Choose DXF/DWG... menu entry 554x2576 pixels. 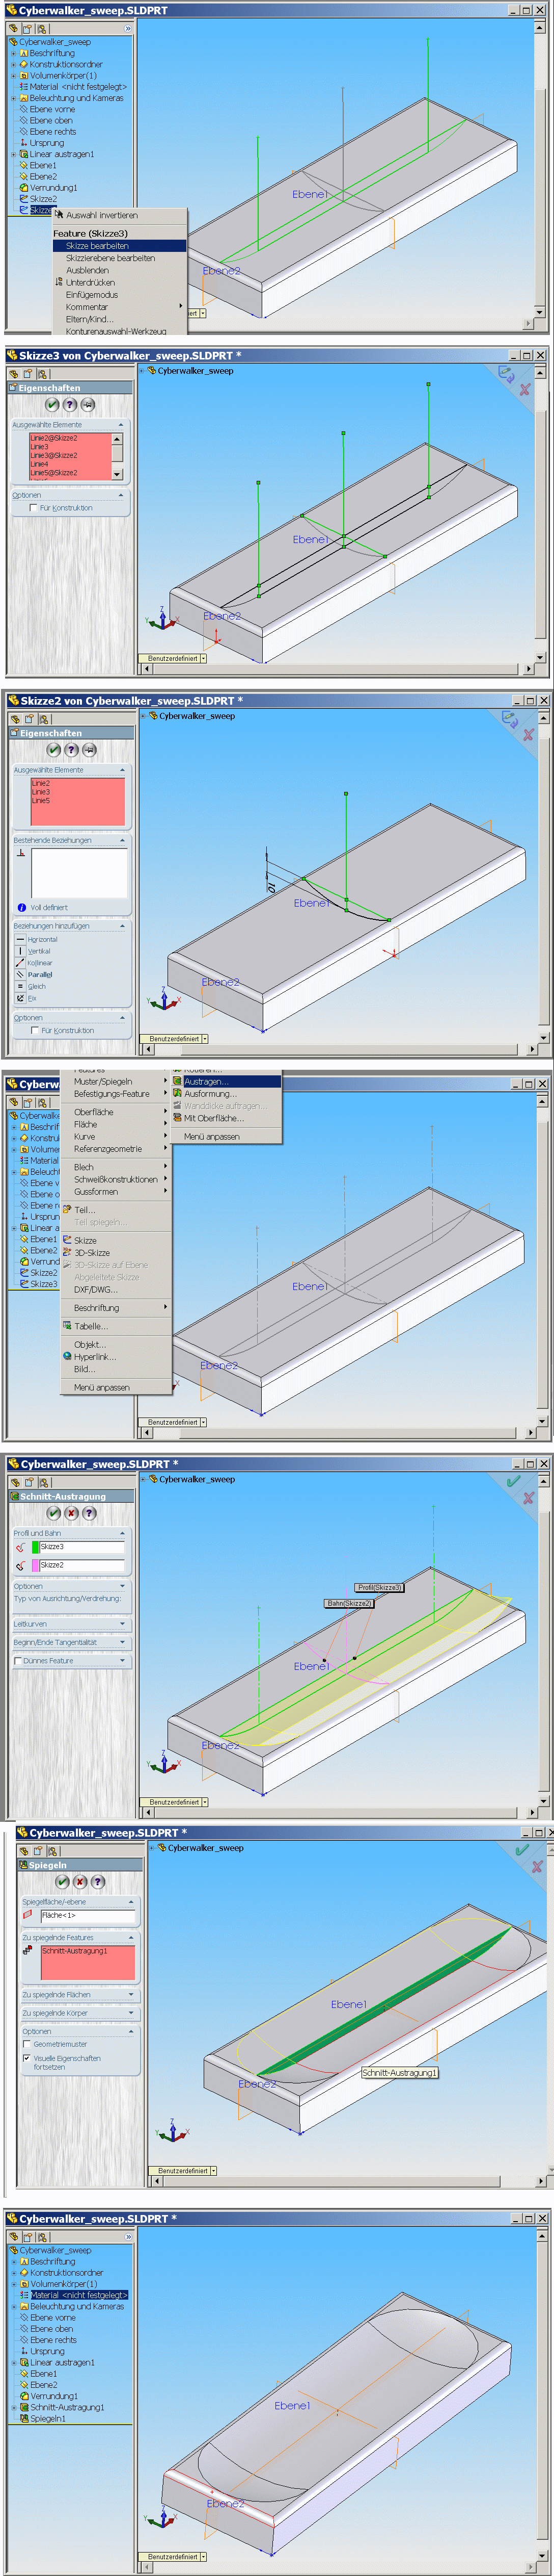click(x=96, y=1289)
